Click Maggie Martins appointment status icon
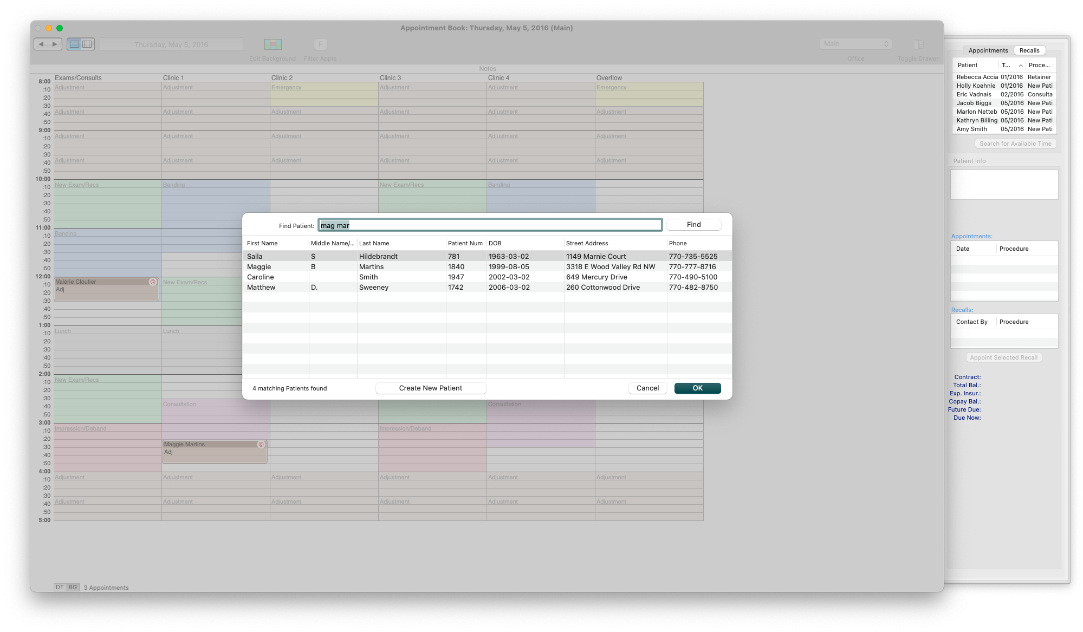Image resolution: width=1083 pixels, height=632 pixels. pyautogui.click(x=261, y=445)
